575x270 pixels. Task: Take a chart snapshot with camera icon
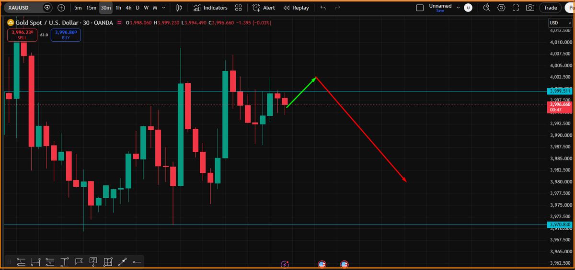point(530,8)
